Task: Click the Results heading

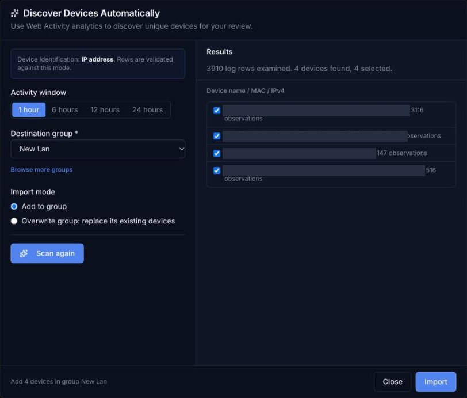Action: (220, 52)
